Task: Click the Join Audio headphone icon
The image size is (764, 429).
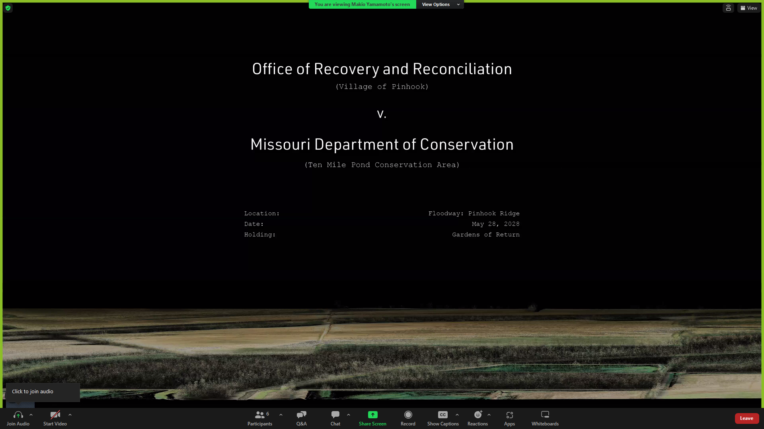Action: tap(18, 415)
